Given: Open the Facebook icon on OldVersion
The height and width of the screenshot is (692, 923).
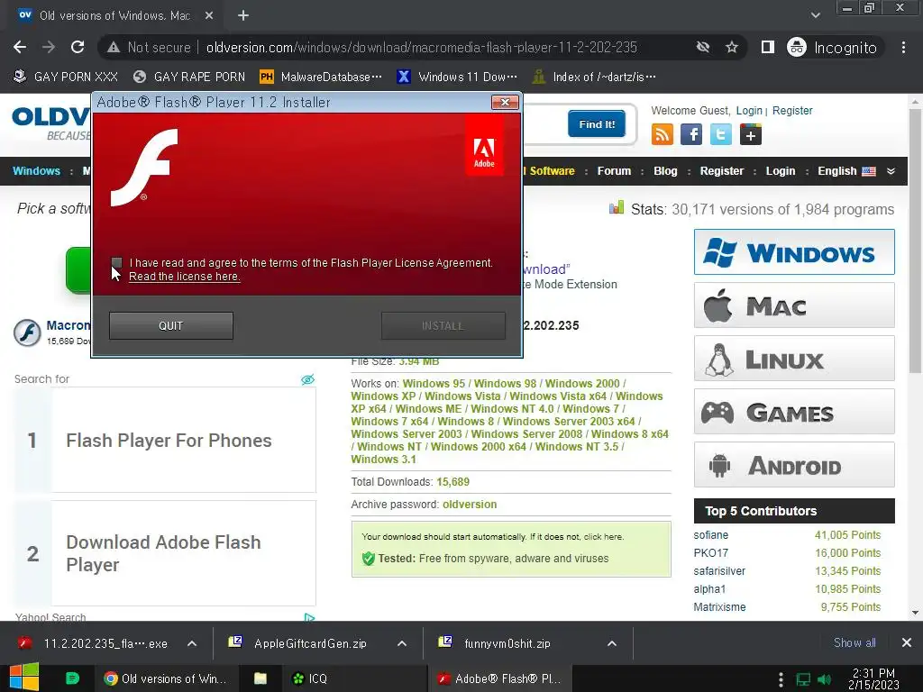Looking at the screenshot, I should [691, 134].
